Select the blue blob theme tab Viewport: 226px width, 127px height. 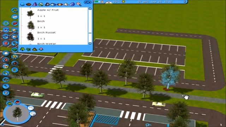(x=72, y=4)
